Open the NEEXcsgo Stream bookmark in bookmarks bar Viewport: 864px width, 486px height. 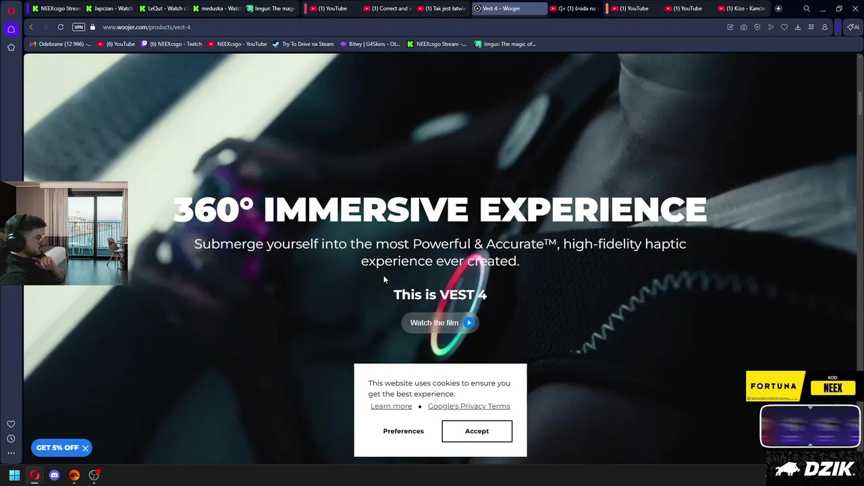click(x=436, y=44)
